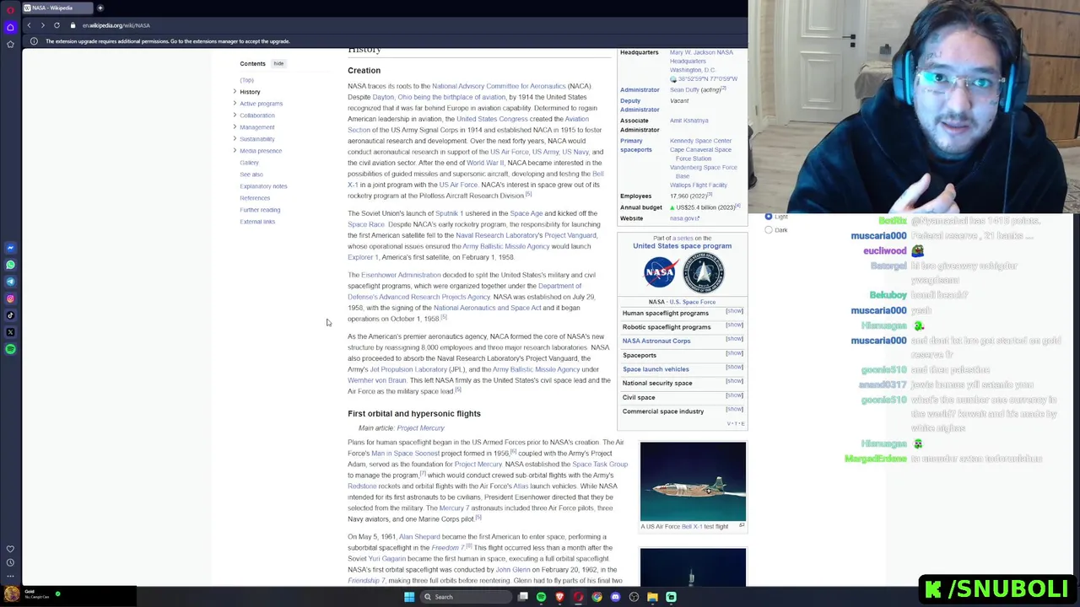Open the Project Mercury main article link
The image size is (1080, 607).
[420, 428]
